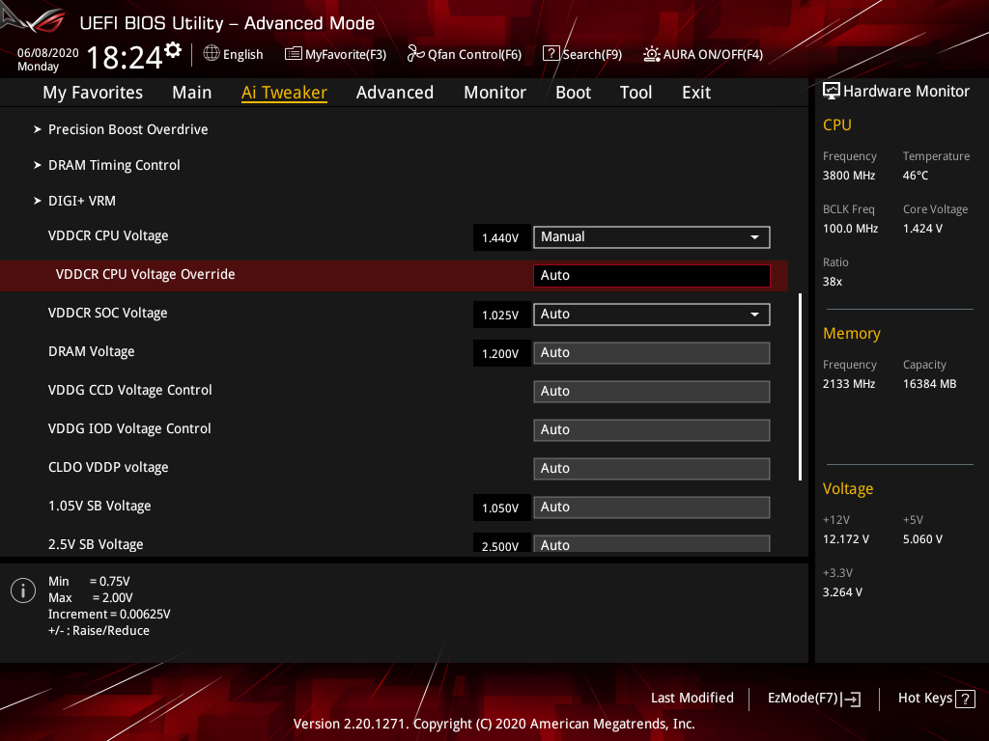Screen dimensions: 989x741
Task: Select the VDDCR CPU Voltage label
Action: point(108,235)
